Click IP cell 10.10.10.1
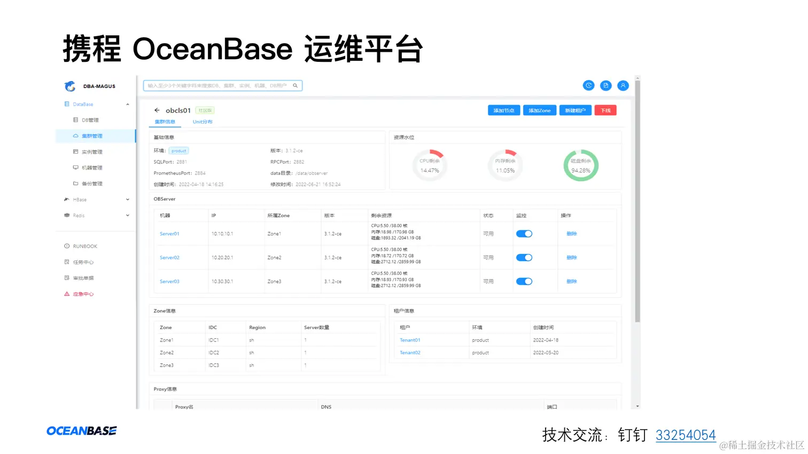The height and width of the screenshot is (454, 808). [222, 234]
